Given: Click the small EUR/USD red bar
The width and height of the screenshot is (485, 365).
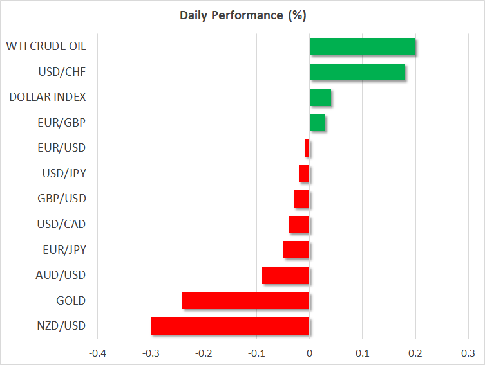Looking at the screenshot, I should tap(307, 148).
